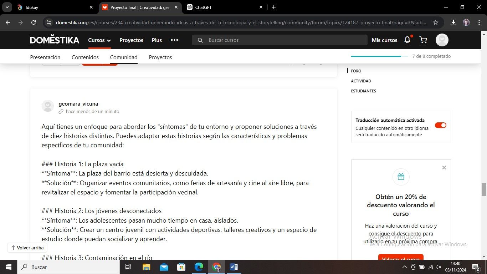487x274 pixels.
Task: Open the shopping cart
Action: coord(423,40)
